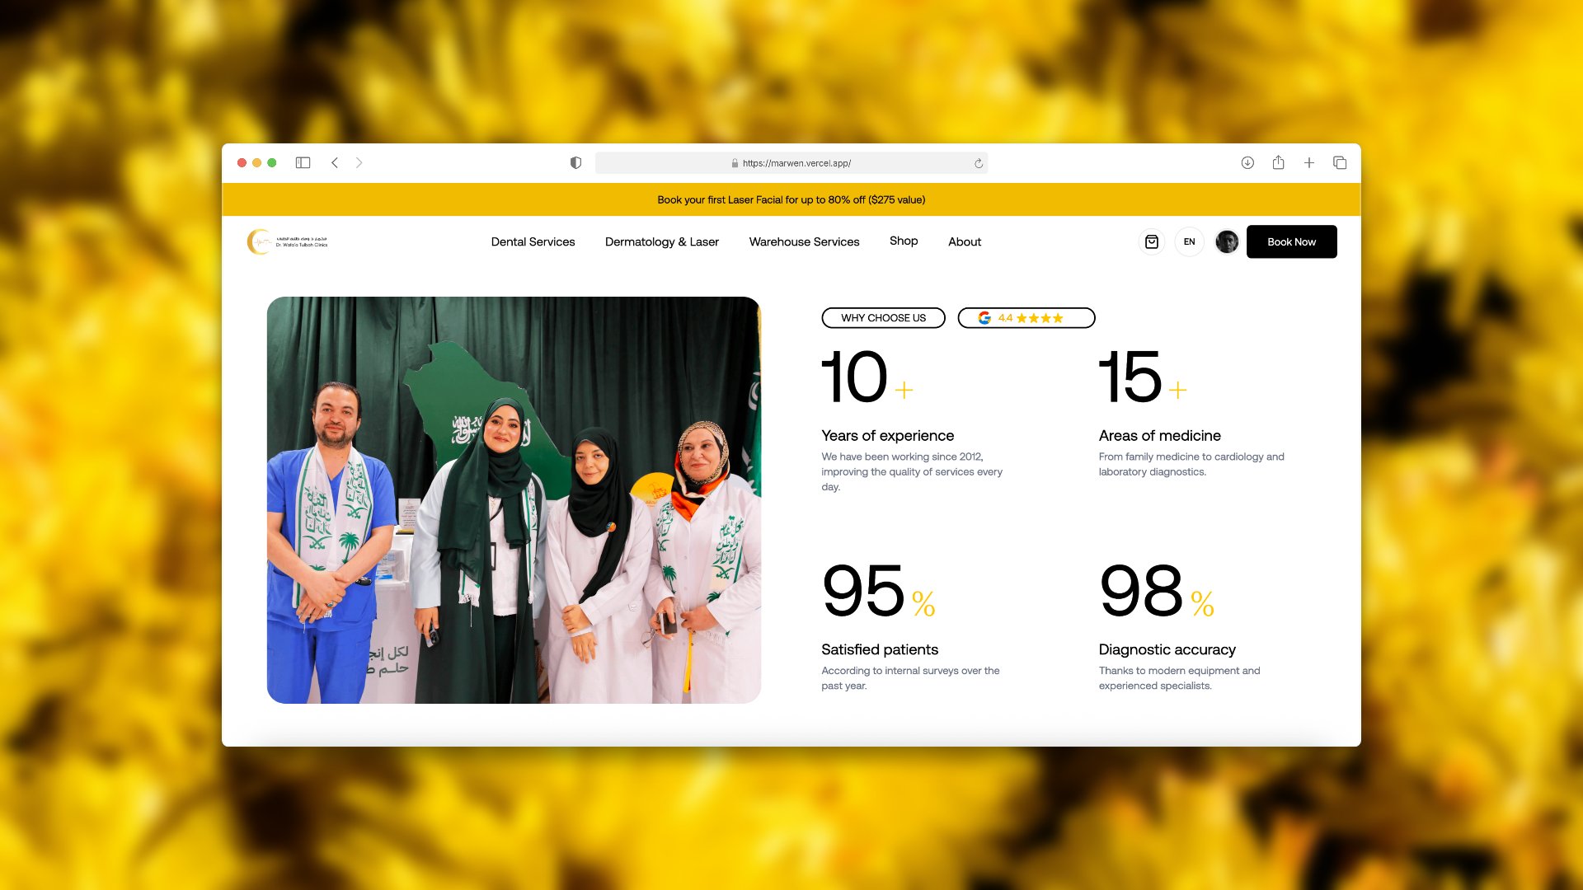Click the Laser Facial promo banner
The width and height of the screenshot is (1583, 890).
tap(791, 199)
